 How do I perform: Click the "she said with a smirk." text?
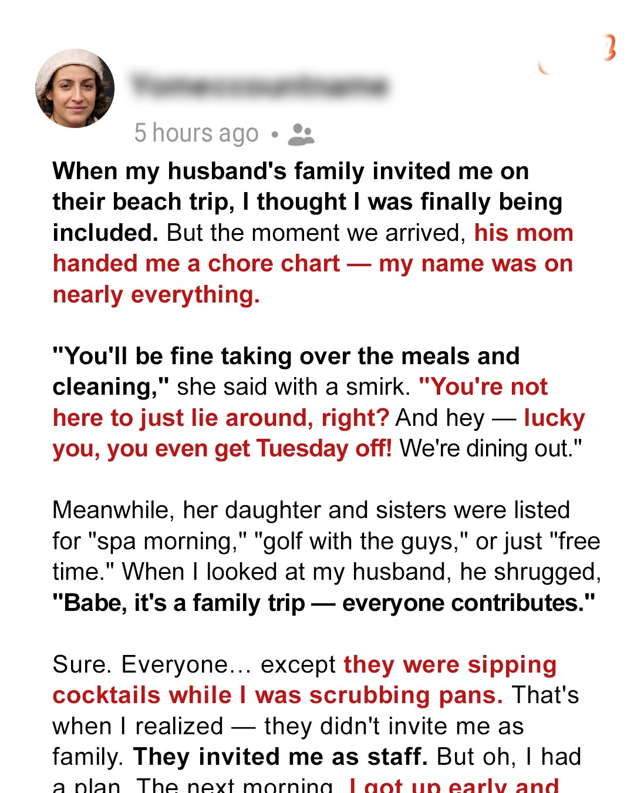(294, 388)
